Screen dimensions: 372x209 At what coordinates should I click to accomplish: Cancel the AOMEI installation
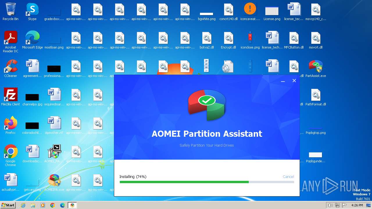pyautogui.click(x=288, y=176)
